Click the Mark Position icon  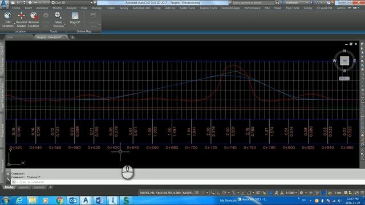(58, 15)
